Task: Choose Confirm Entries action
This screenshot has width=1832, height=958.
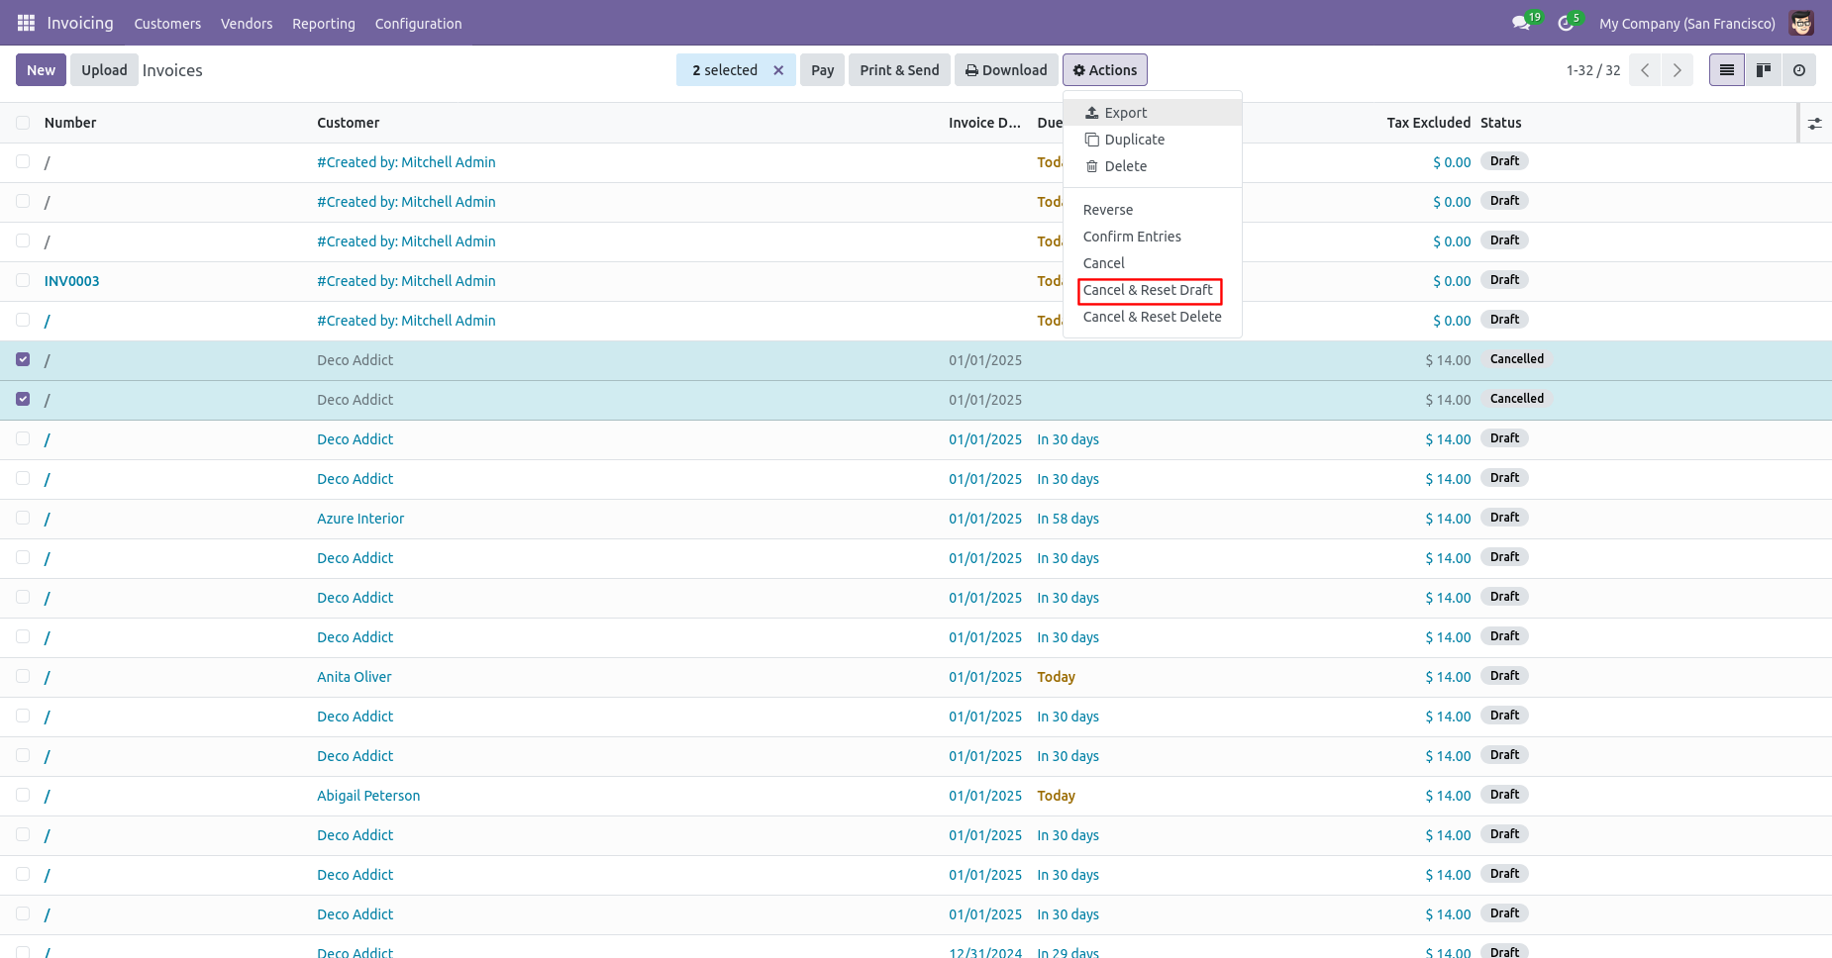Action: [x=1152, y=237]
